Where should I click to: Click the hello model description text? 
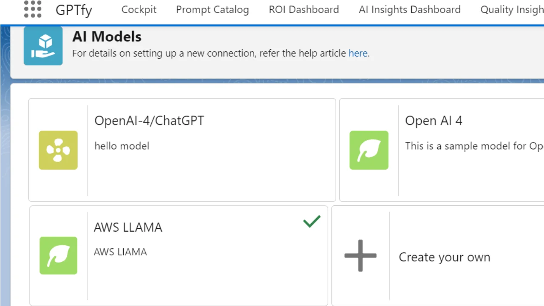[x=122, y=146]
